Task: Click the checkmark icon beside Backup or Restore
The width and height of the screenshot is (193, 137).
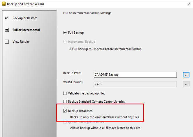Action: (7, 18)
